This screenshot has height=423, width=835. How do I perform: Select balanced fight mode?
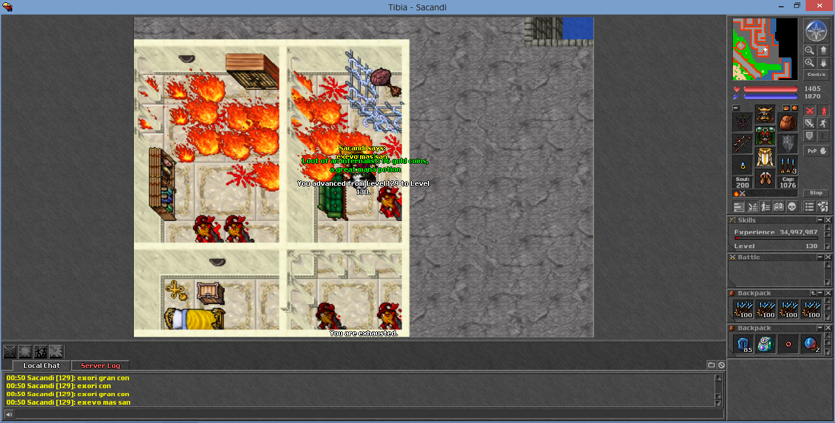809,123
